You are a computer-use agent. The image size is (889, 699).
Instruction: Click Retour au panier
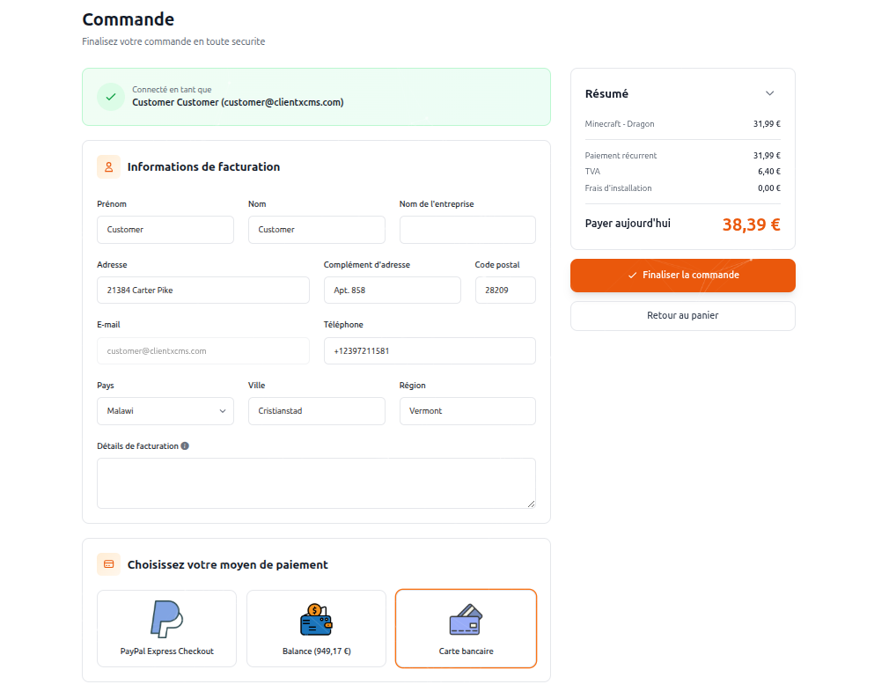point(682,315)
